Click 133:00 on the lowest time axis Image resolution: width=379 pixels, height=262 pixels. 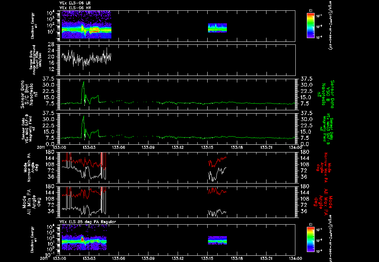60,258
